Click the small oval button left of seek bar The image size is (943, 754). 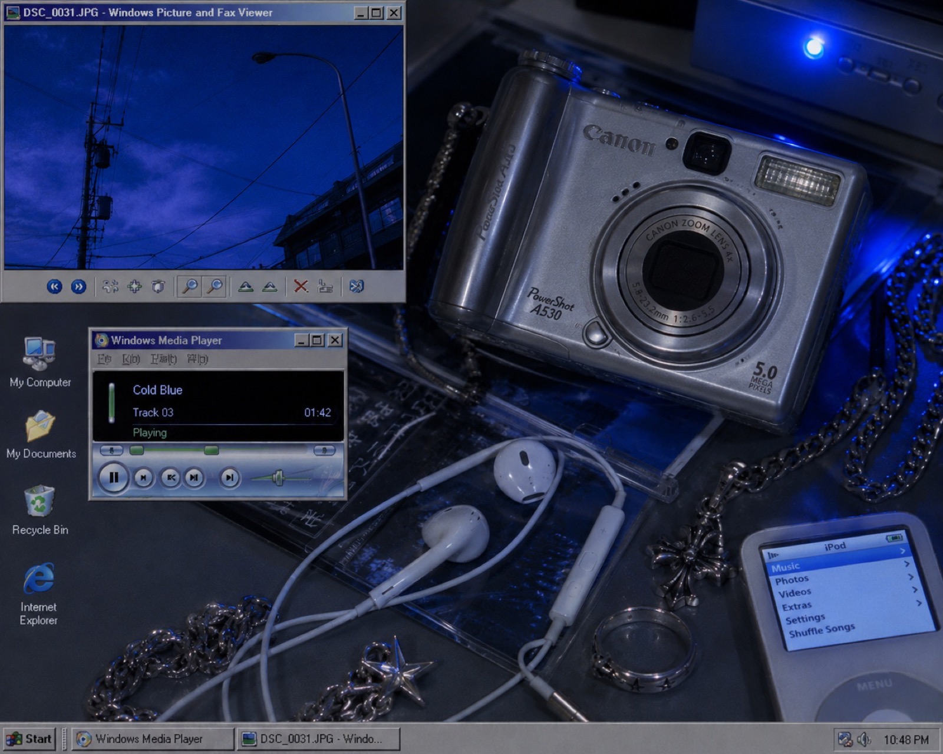tap(111, 451)
